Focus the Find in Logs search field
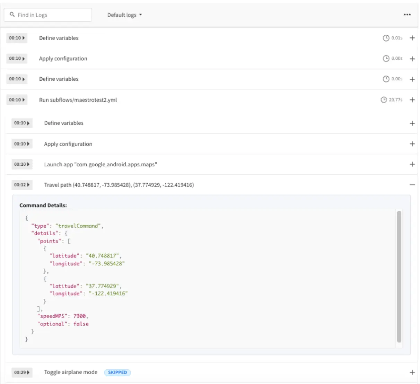420x384 pixels. point(52,15)
